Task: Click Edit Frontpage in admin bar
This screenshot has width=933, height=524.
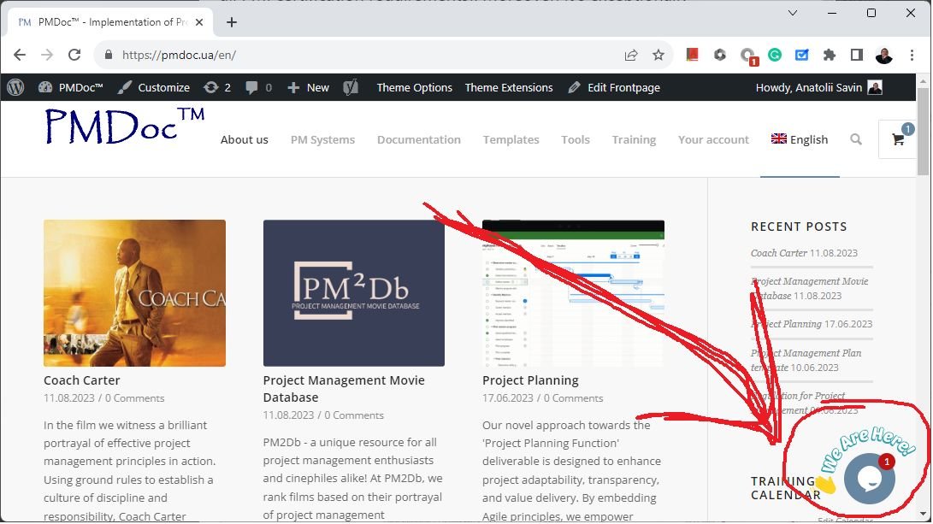Action: (x=614, y=87)
